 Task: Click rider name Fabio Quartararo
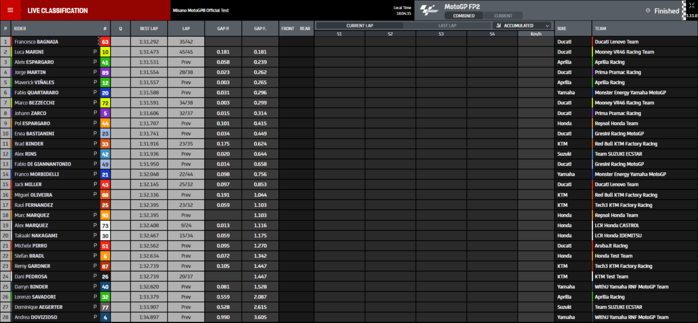[36, 93]
